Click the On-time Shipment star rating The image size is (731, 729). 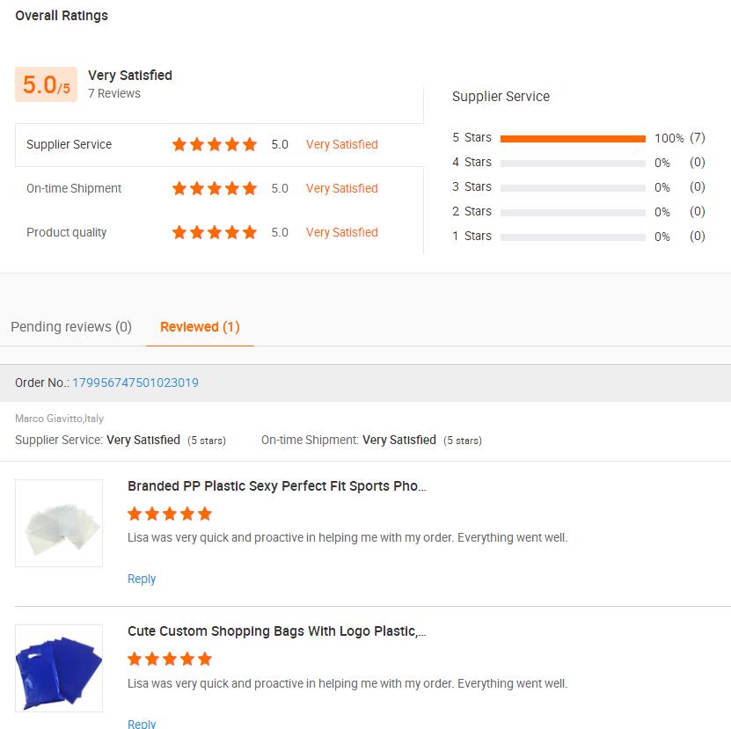click(214, 188)
